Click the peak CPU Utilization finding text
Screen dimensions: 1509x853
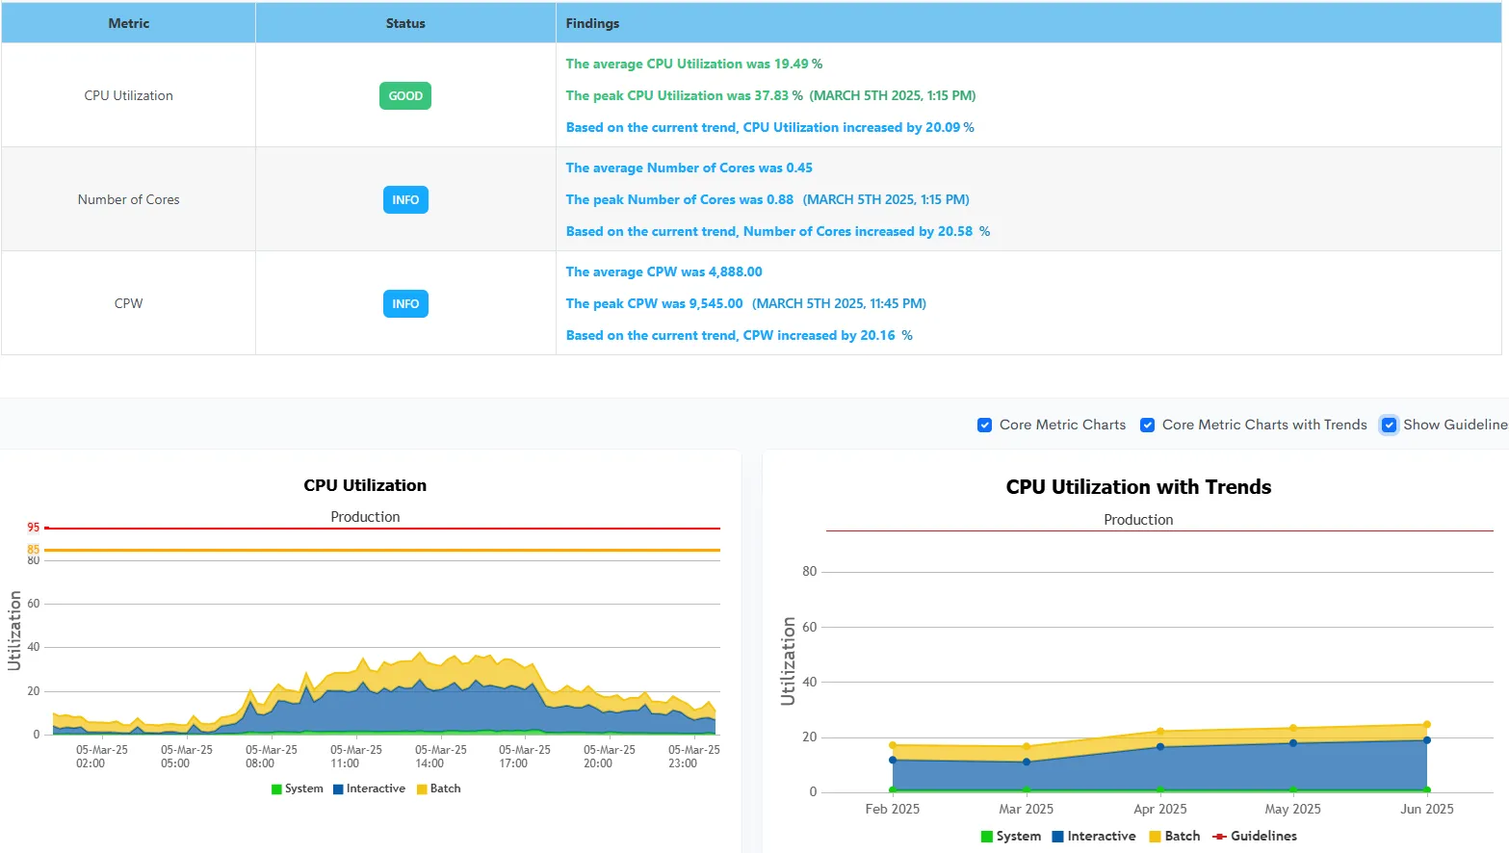click(x=770, y=95)
